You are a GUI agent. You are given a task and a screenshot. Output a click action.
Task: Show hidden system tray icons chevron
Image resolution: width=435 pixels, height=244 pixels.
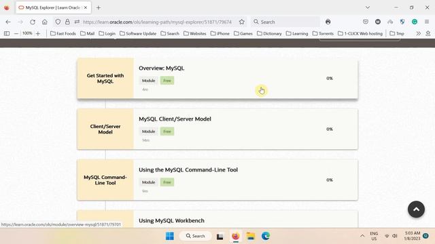point(362,236)
